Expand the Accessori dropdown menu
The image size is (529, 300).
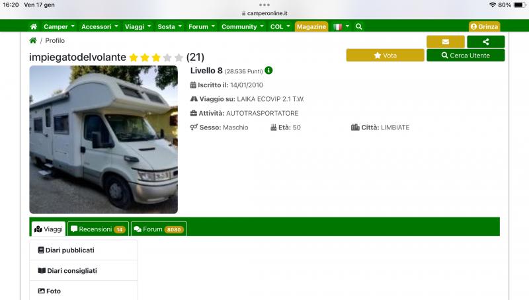[x=99, y=26]
